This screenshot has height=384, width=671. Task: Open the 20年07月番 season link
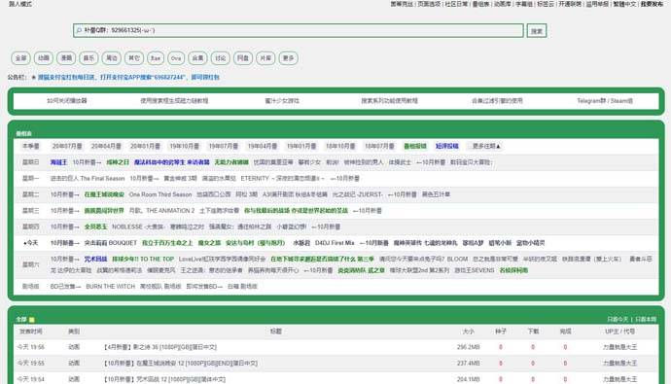[x=67, y=146]
